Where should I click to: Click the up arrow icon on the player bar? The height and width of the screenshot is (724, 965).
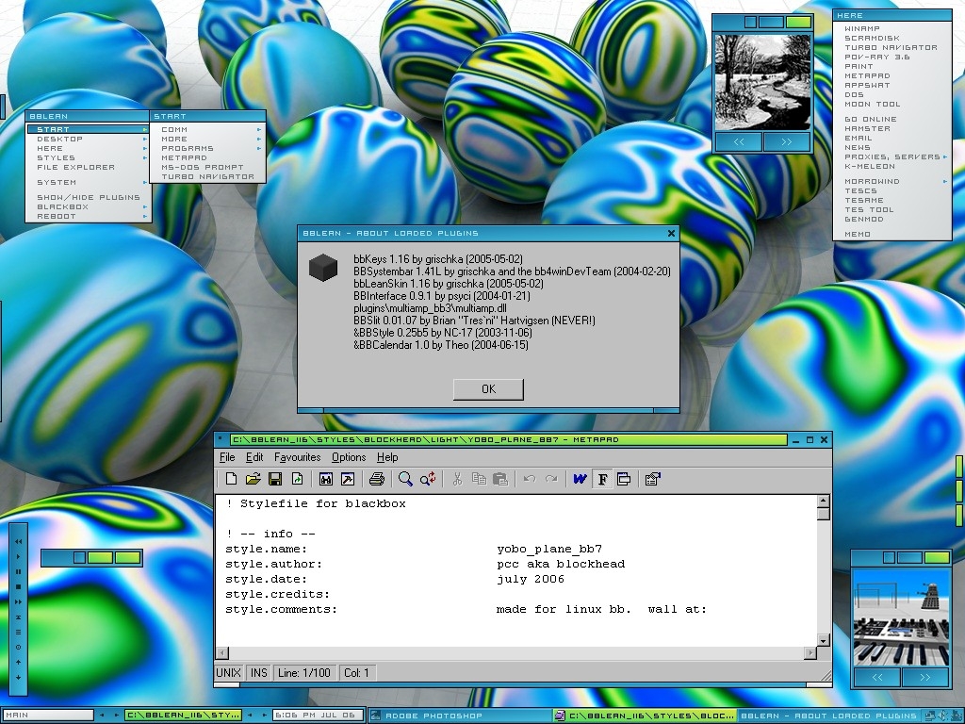click(x=19, y=663)
